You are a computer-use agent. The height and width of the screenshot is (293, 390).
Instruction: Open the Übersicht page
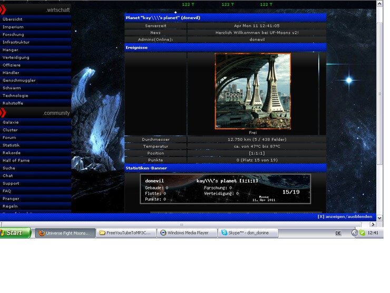[x=13, y=19]
